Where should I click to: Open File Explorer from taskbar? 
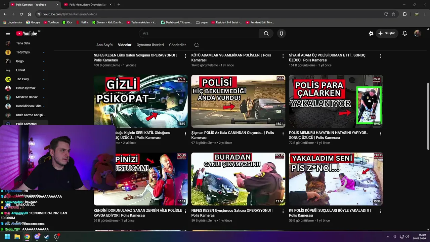[x=17, y=237]
